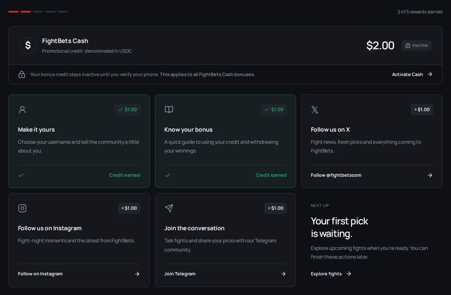
Task: Click 'Promotional credit · denominated in USDC' text
Action: (87, 51)
